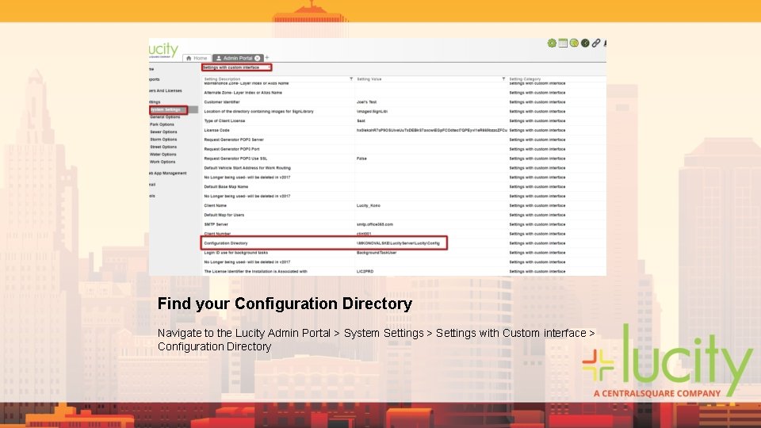Open the settings category dropdown
This screenshot has width=761, height=428.
pyautogui.click(x=236, y=67)
